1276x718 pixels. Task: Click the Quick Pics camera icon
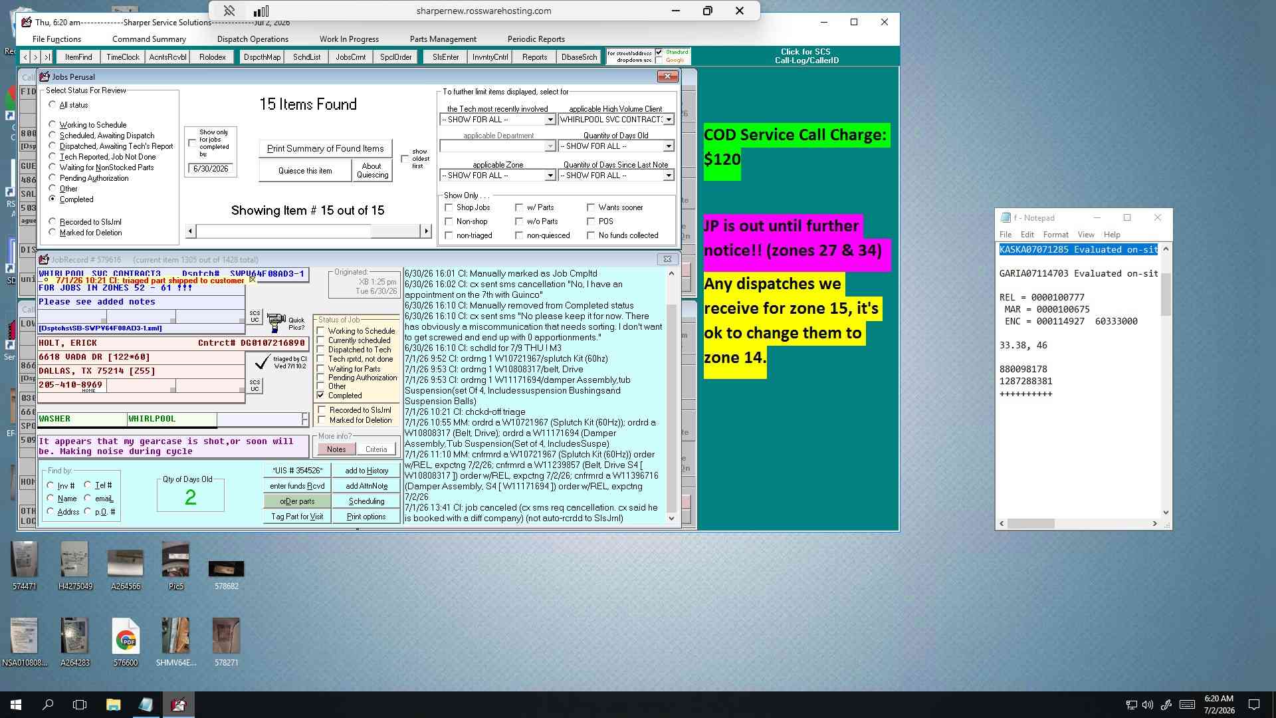(x=276, y=323)
